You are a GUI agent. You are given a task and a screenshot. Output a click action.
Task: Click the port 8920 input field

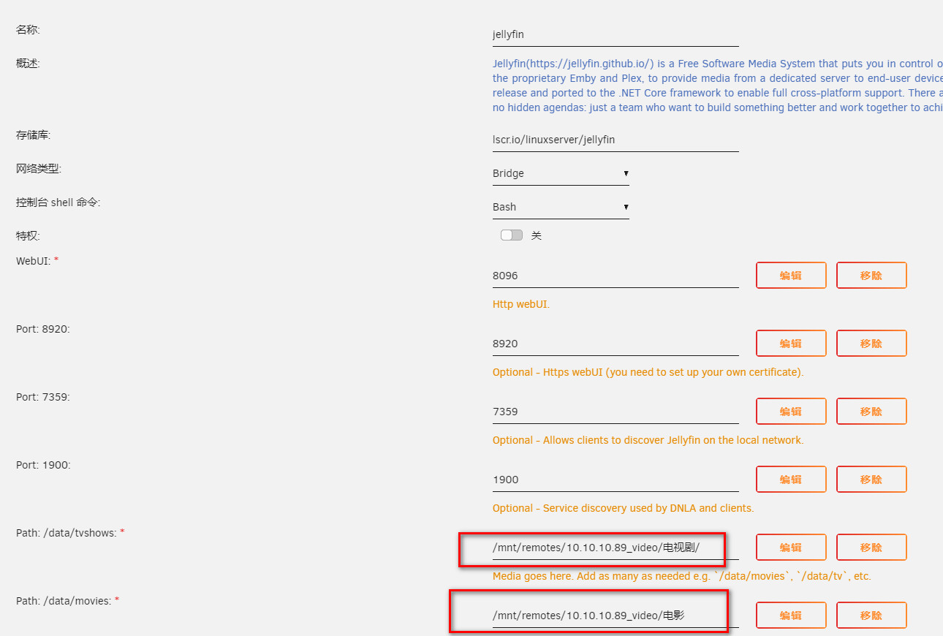(x=616, y=344)
